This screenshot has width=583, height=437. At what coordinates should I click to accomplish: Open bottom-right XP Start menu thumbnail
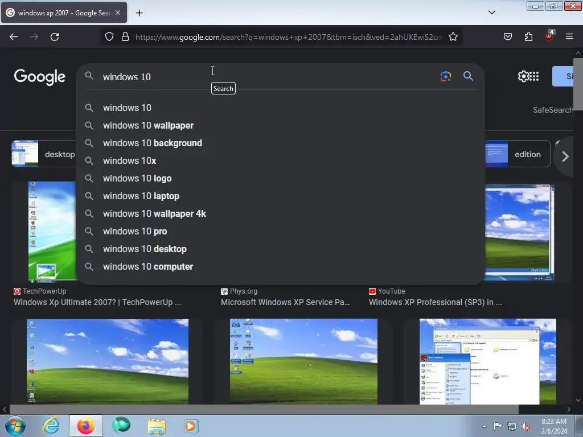click(488, 361)
